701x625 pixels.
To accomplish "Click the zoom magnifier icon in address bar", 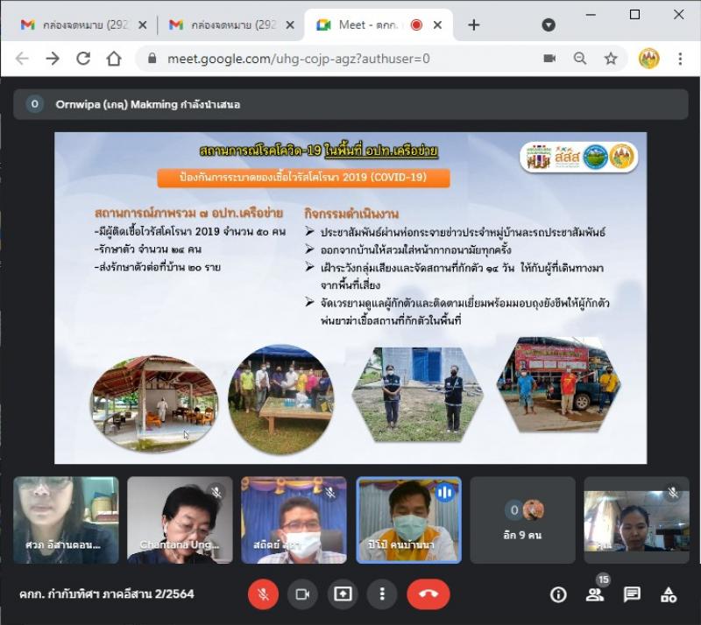I will (x=580, y=59).
